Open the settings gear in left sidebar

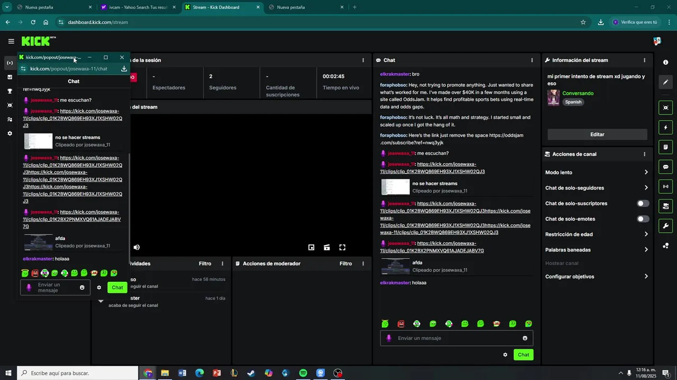10,134
